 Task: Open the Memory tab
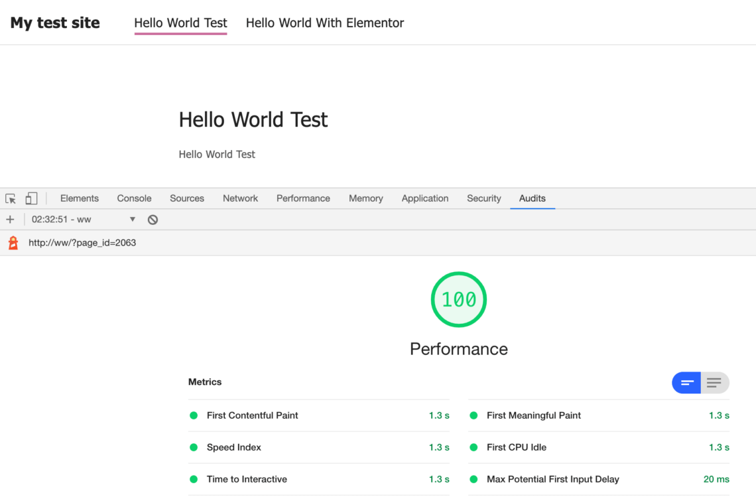tap(366, 198)
